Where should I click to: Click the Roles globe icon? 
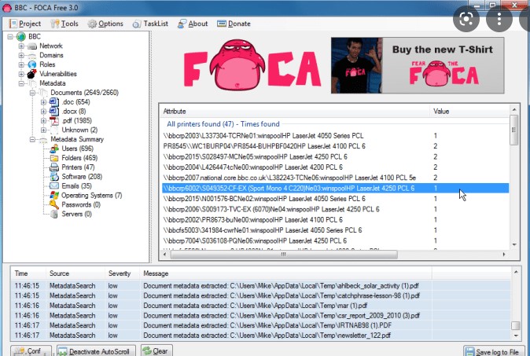tap(32, 64)
